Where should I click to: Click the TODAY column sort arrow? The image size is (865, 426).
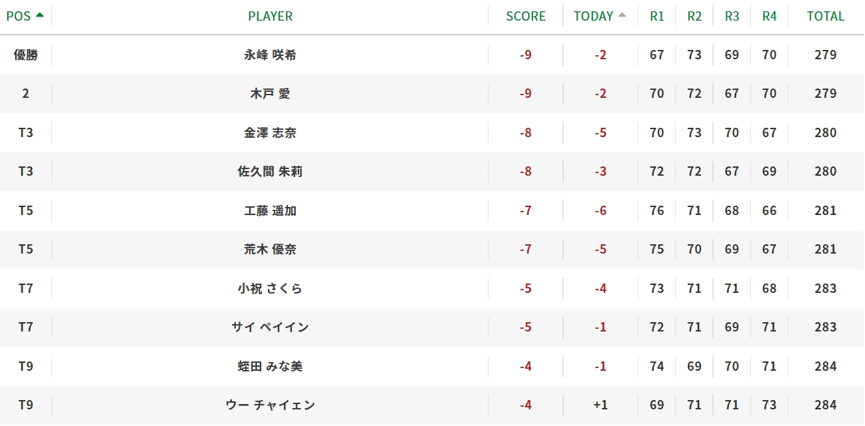pos(622,15)
